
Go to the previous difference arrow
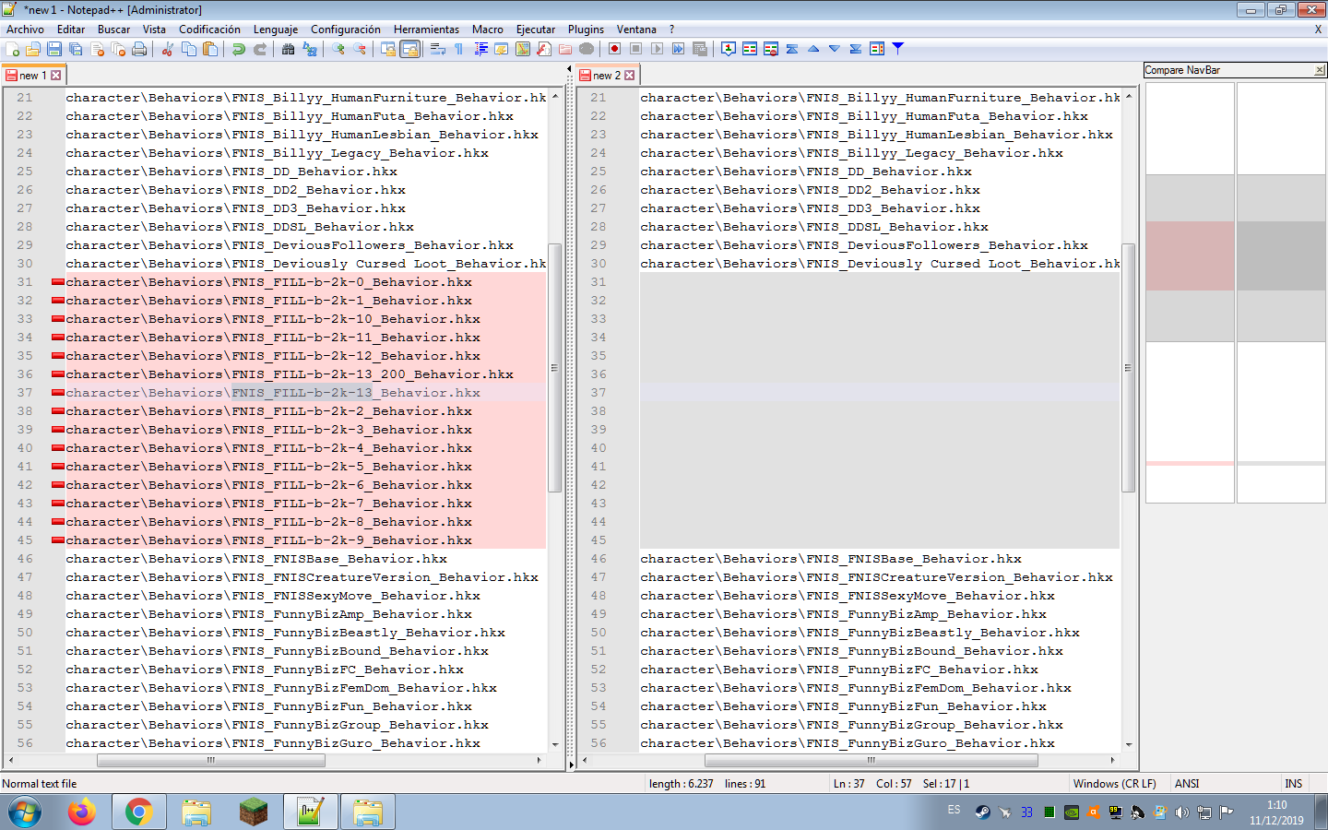click(813, 49)
